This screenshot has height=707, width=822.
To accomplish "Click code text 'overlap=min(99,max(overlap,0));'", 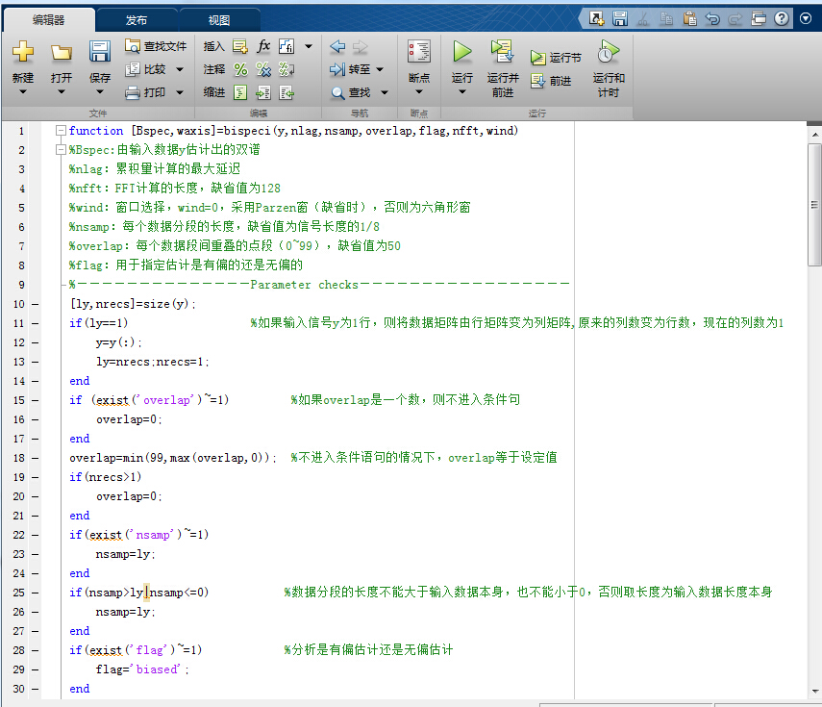I will (172, 459).
